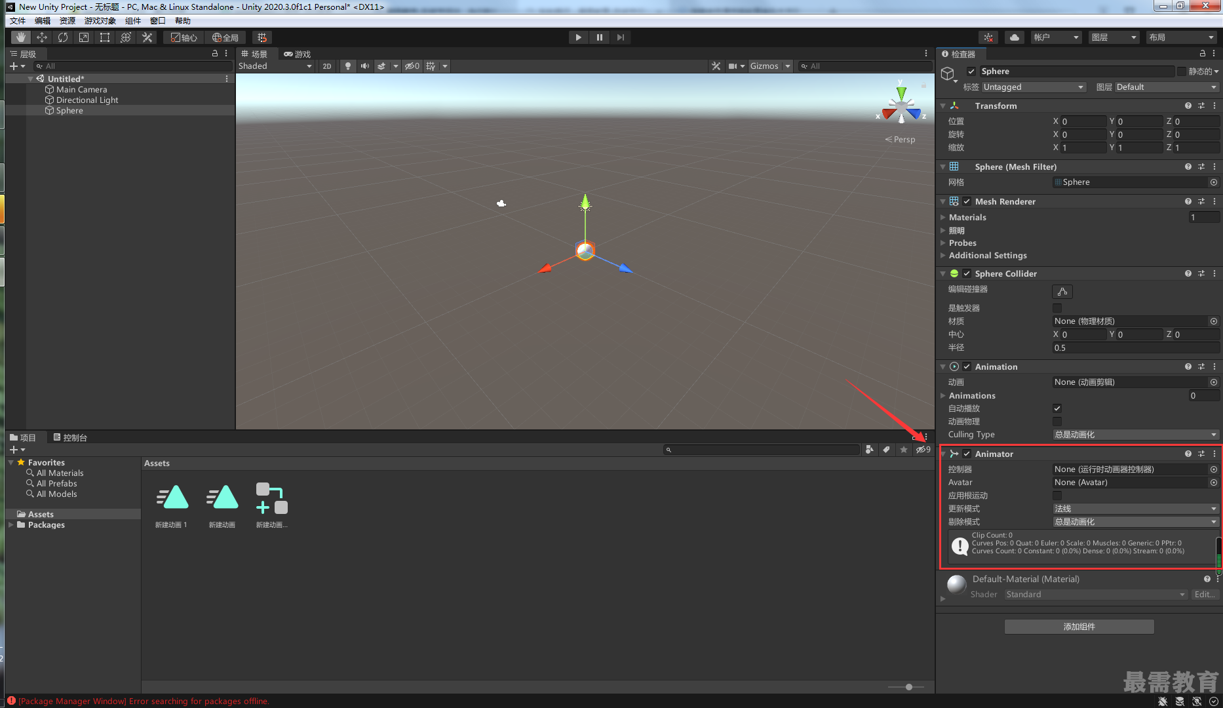Select the Hand tool in toolbar
Image resolution: width=1223 pixels, height=708 pixels.
(x=21, y=37)
